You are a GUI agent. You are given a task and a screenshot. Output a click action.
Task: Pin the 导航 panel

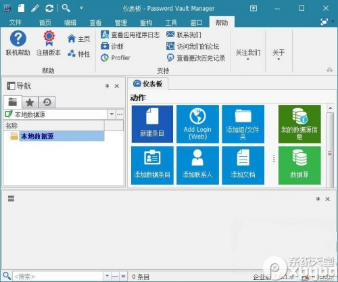click(x=107, y=86)
